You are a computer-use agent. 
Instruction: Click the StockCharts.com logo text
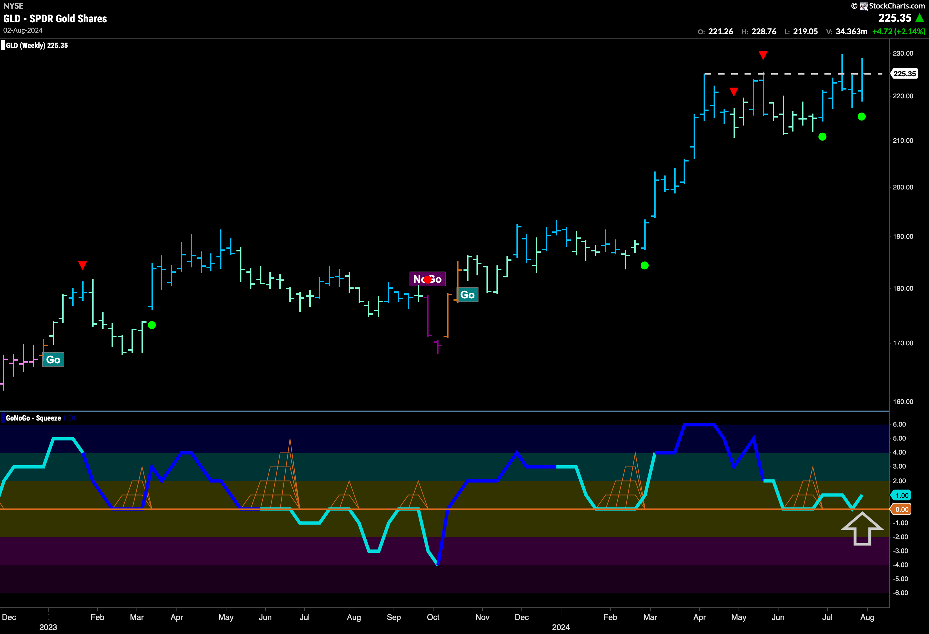897,6
